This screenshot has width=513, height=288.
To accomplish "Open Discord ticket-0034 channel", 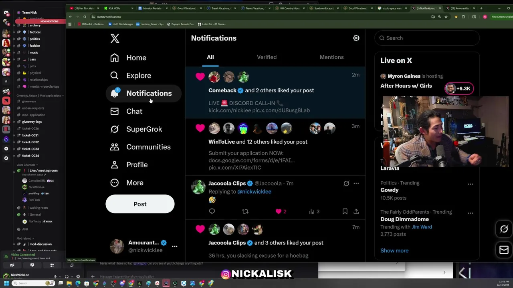I will click(x=30, y=156).
